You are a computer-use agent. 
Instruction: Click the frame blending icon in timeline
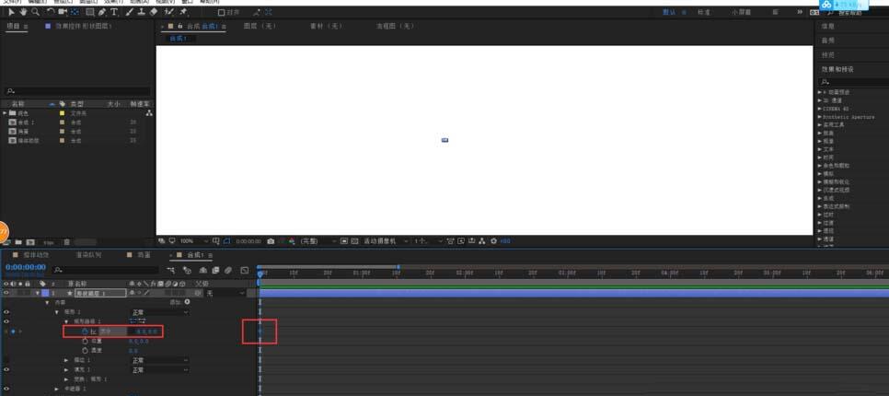tap(216, 271)
